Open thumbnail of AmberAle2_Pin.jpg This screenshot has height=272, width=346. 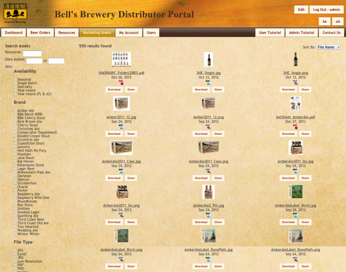pyautogui.click(x=208, y=192)
